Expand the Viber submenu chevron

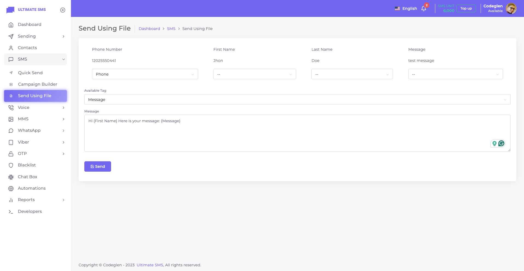tap(63, 142)
